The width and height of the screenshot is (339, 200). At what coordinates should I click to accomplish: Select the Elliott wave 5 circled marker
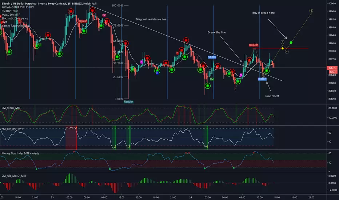coord(311,11)
